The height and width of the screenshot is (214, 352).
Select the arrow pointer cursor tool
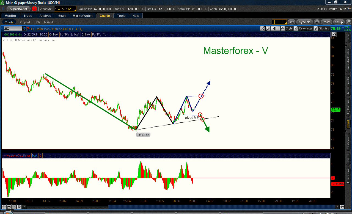(x=19, y=207)
